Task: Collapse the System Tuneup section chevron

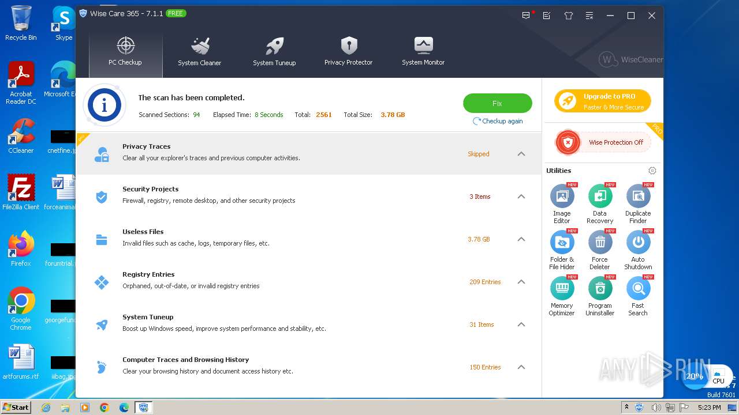Action: (521, 325)
